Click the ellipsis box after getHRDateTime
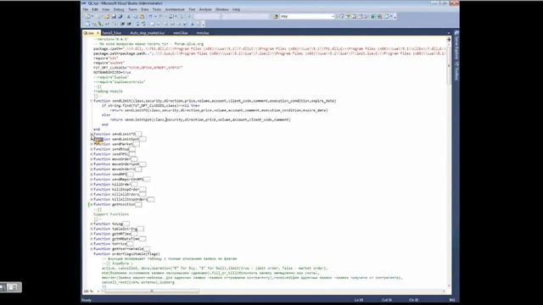 pyautogui.click(x=143, y=239)
